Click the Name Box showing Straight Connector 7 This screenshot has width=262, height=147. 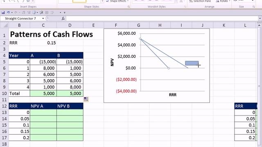click(21, 18)
